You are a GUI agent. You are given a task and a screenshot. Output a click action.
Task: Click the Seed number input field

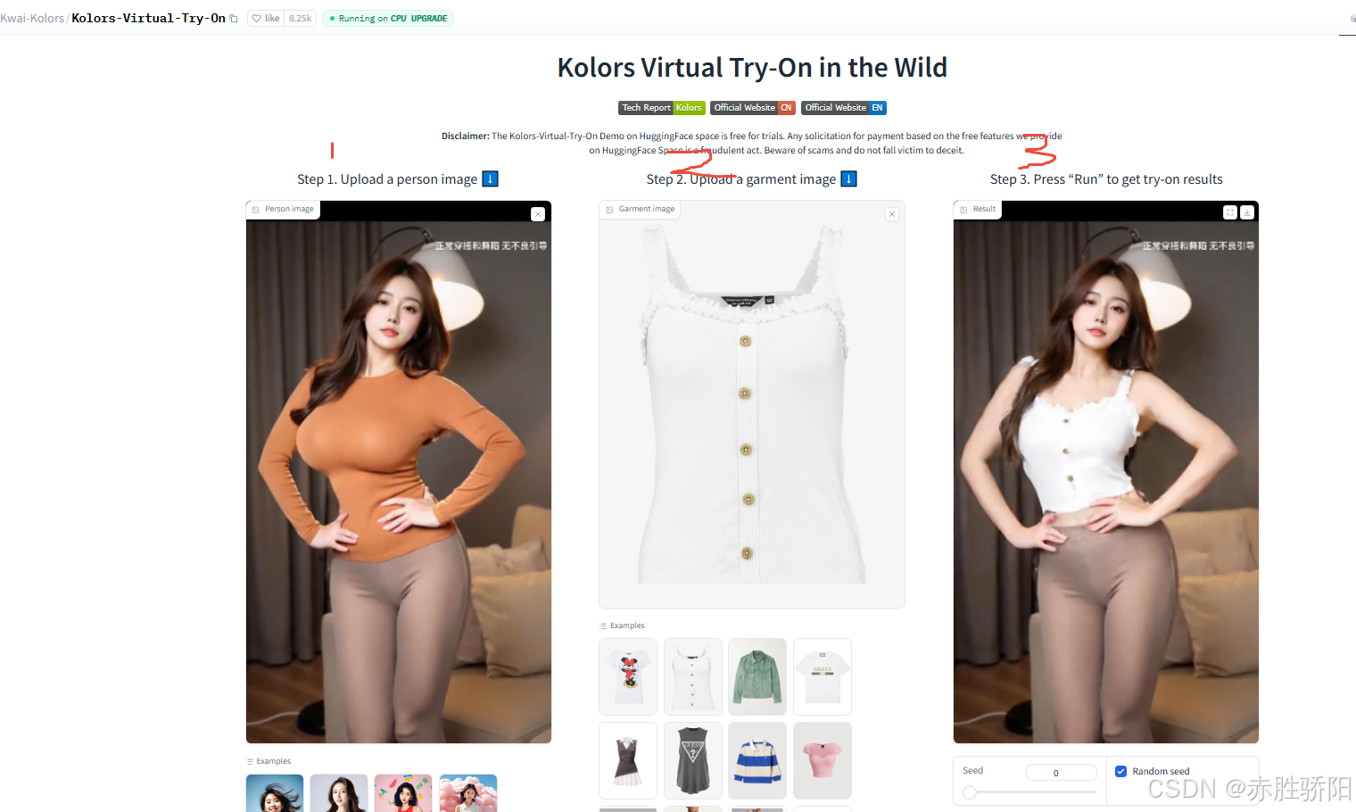coord(1061,773)
